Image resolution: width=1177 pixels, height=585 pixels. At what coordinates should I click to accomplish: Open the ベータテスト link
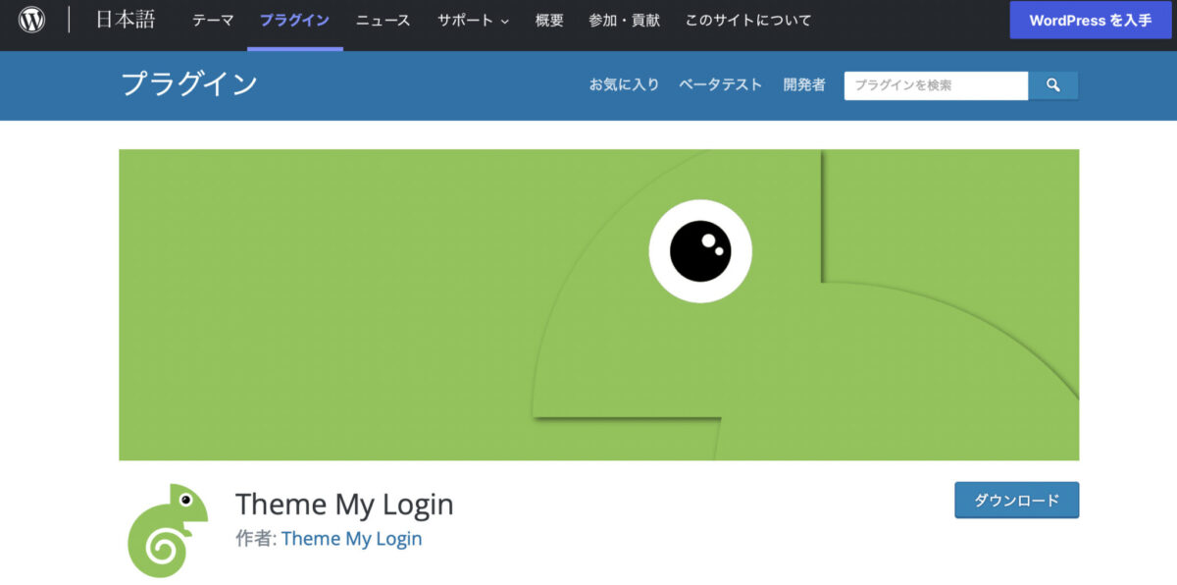click(720, 85)
